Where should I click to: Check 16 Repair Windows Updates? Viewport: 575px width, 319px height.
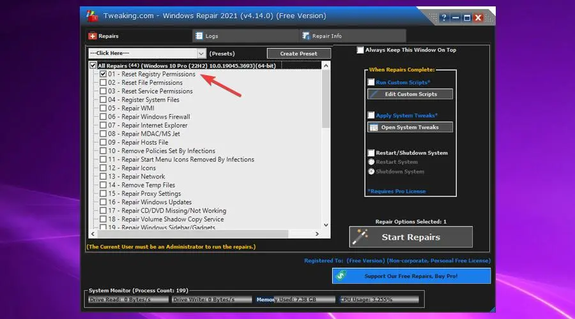pos(103,202)
